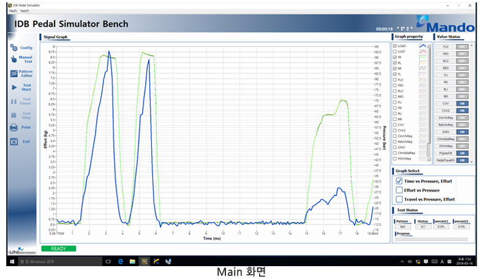Uncheck LOAD in Graph property
Image resolution: width=482 pixels, height=279 pixels.
pyautogui.click(x=395, y=46)
